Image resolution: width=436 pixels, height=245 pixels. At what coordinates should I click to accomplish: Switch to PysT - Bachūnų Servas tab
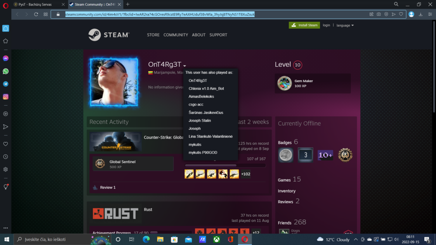tap(35, 4)
